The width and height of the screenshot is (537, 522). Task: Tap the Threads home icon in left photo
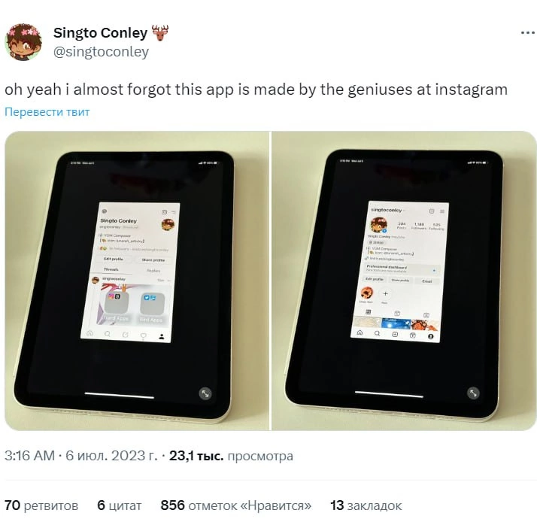[89, 333]
